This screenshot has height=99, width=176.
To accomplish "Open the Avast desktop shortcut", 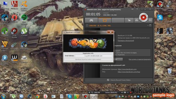I will [24, 6].
